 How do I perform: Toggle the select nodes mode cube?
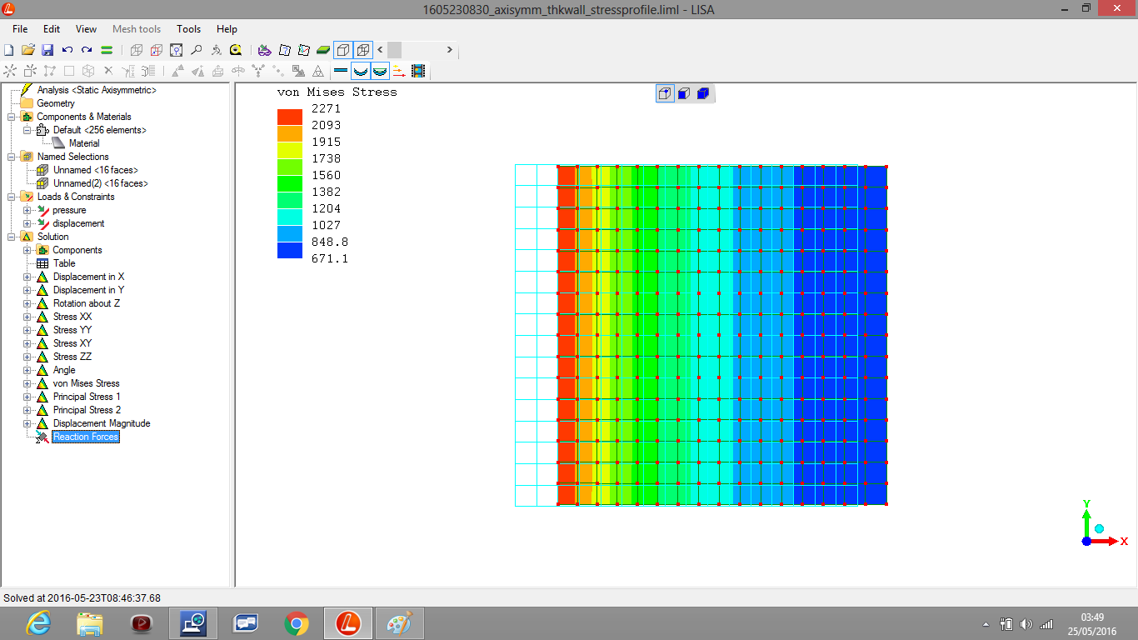(665, 93)
